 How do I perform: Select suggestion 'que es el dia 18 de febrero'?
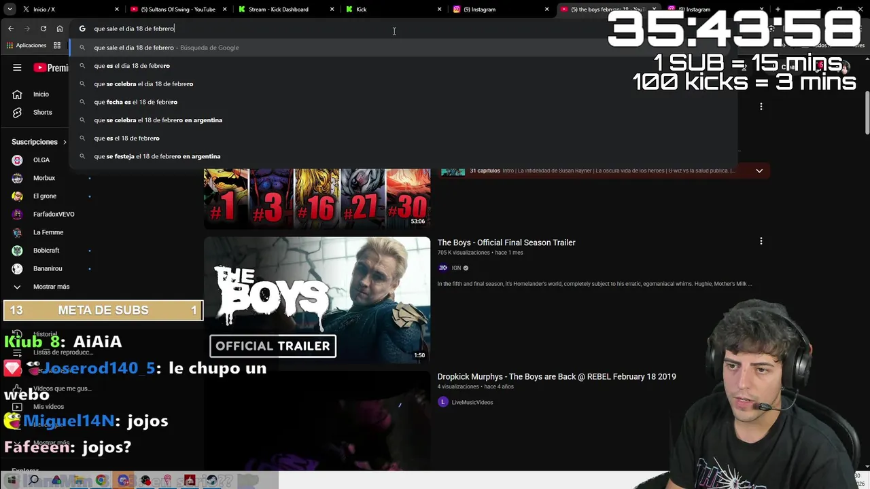403,66
